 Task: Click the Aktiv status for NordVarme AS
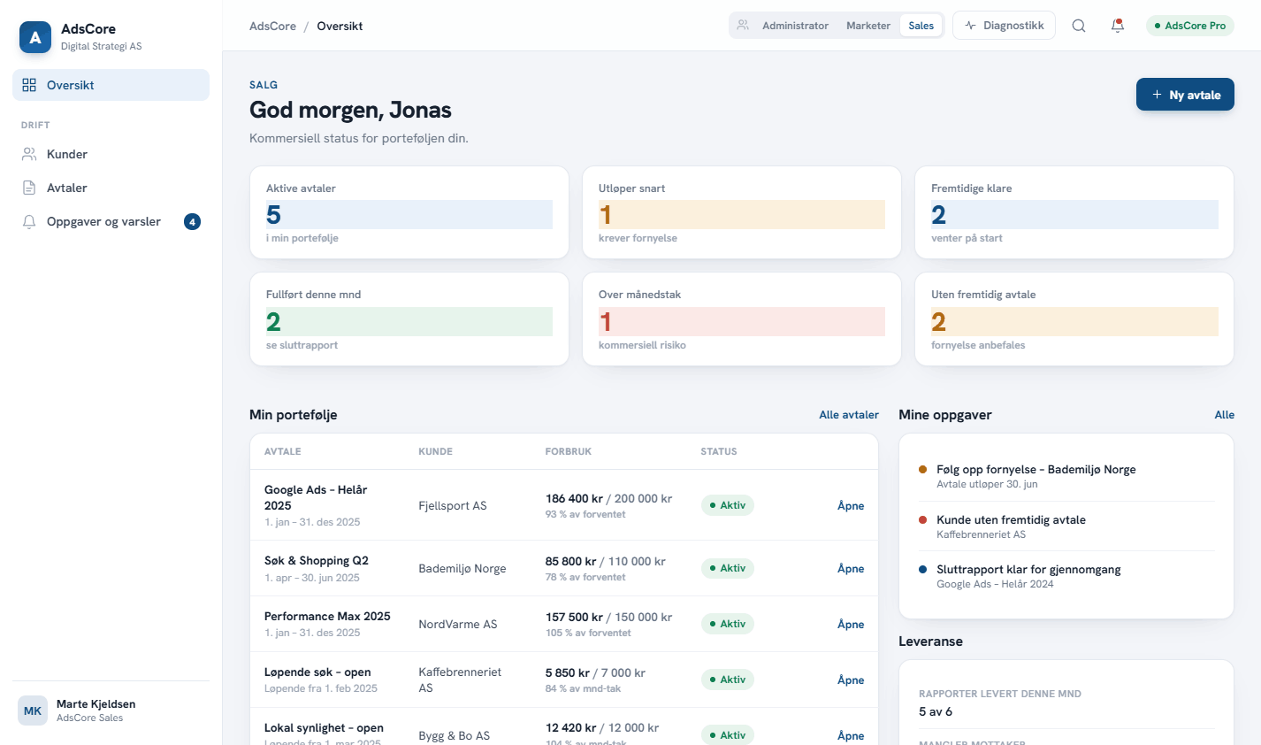(x=728, y=625)
